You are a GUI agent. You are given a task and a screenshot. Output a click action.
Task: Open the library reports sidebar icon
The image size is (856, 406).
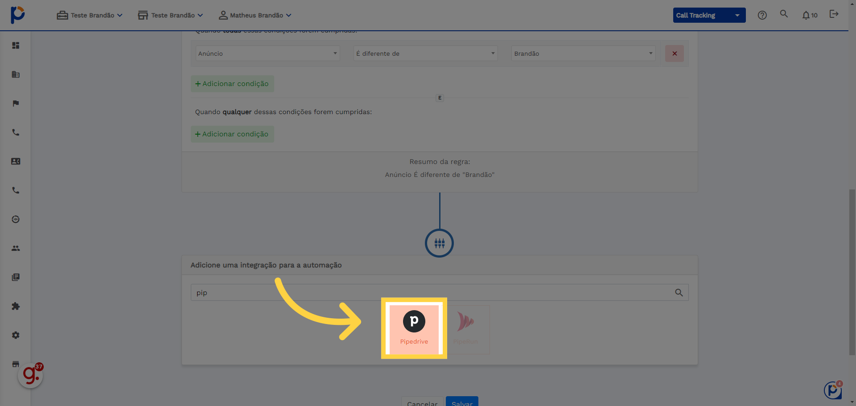click(x=16, y=277)
